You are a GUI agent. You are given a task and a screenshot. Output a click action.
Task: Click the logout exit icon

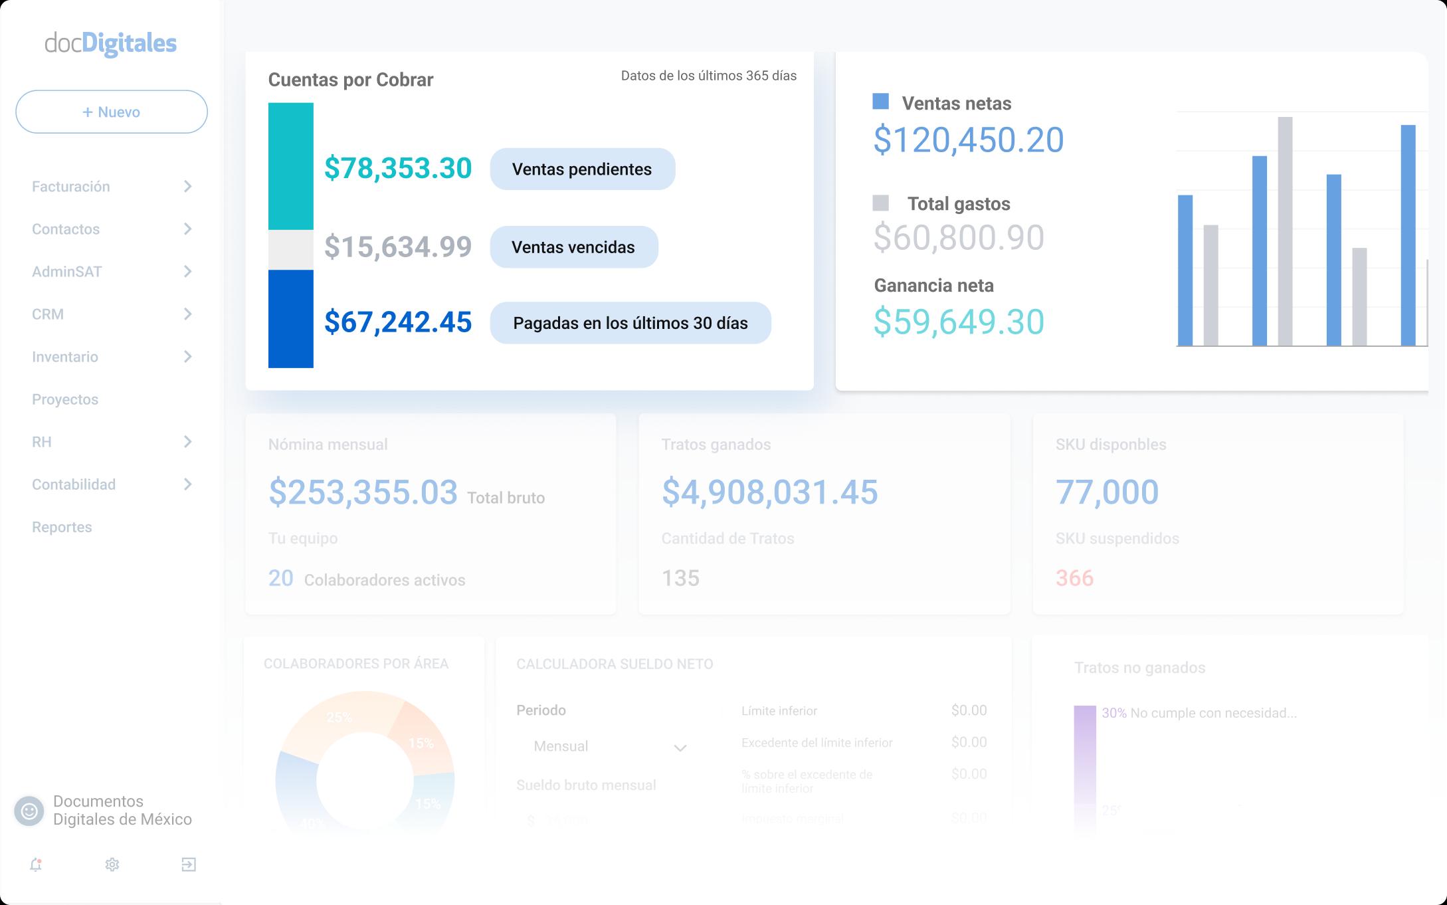pyautogui.click(x=189, y=864)
